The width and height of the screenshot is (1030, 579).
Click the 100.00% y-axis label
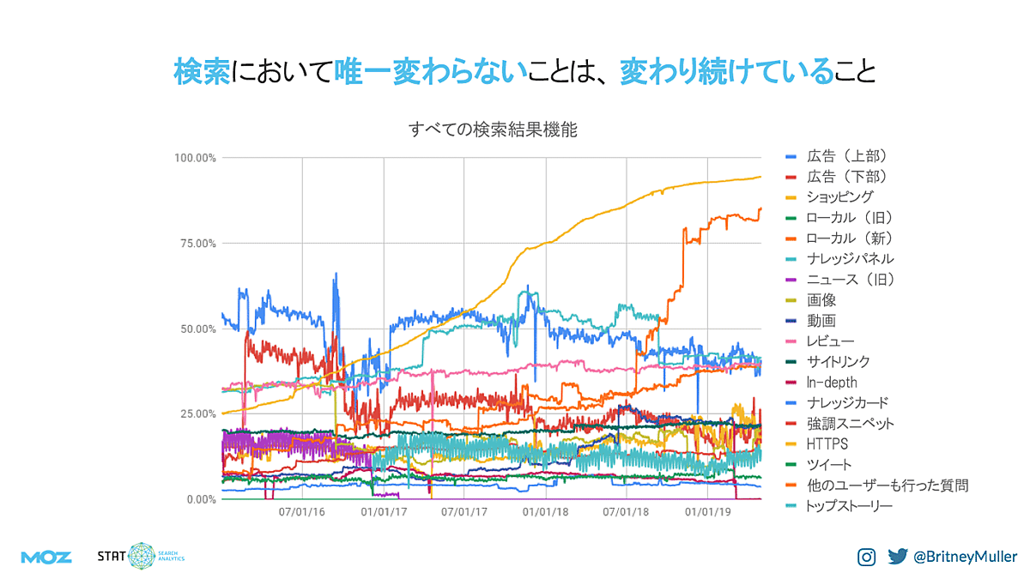[195, 159]
